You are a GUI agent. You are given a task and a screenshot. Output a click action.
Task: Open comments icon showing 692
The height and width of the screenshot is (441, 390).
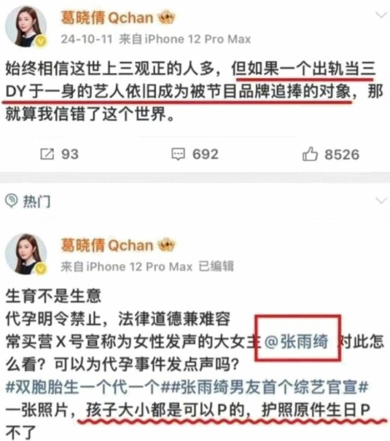(178, 154)
